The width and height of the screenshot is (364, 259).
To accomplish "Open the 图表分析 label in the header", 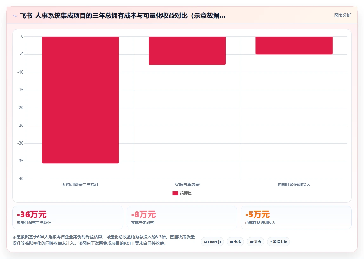I will 342,15.
